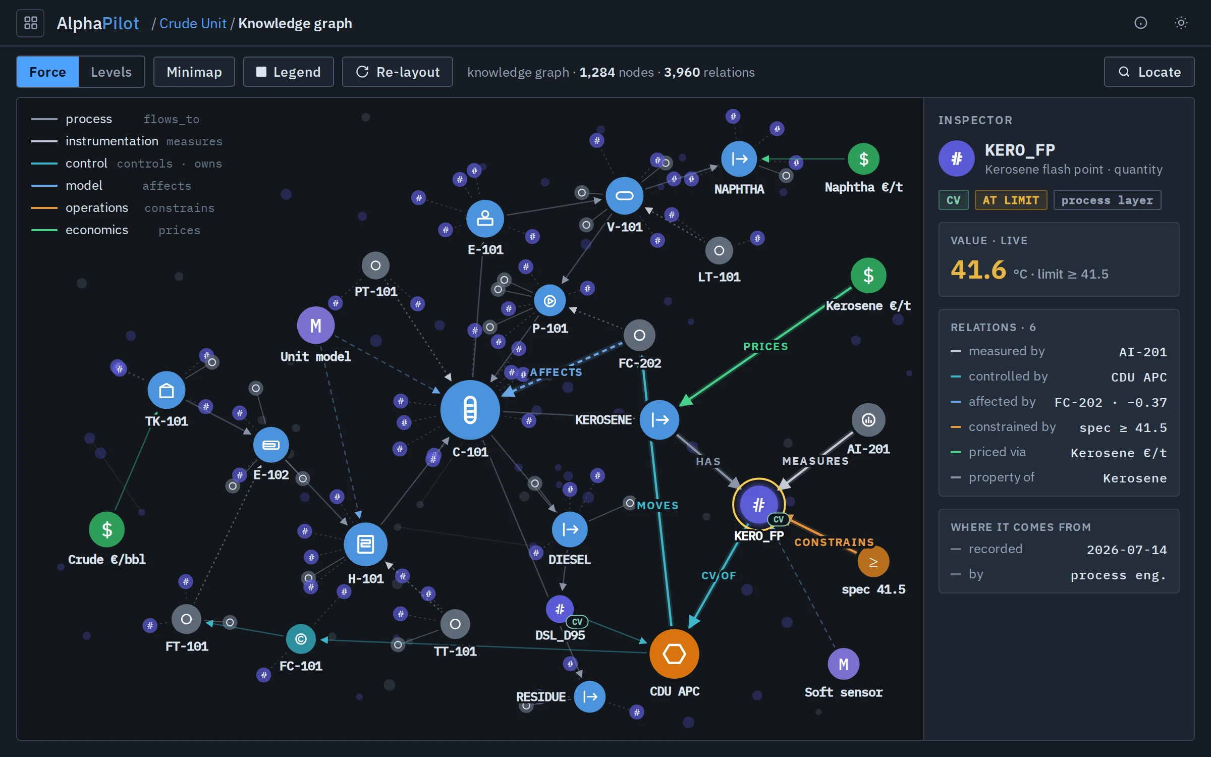Select the E-101 exchanger node
The height and width of the screenshot is (757, 1211).
[x=485, y=219]
